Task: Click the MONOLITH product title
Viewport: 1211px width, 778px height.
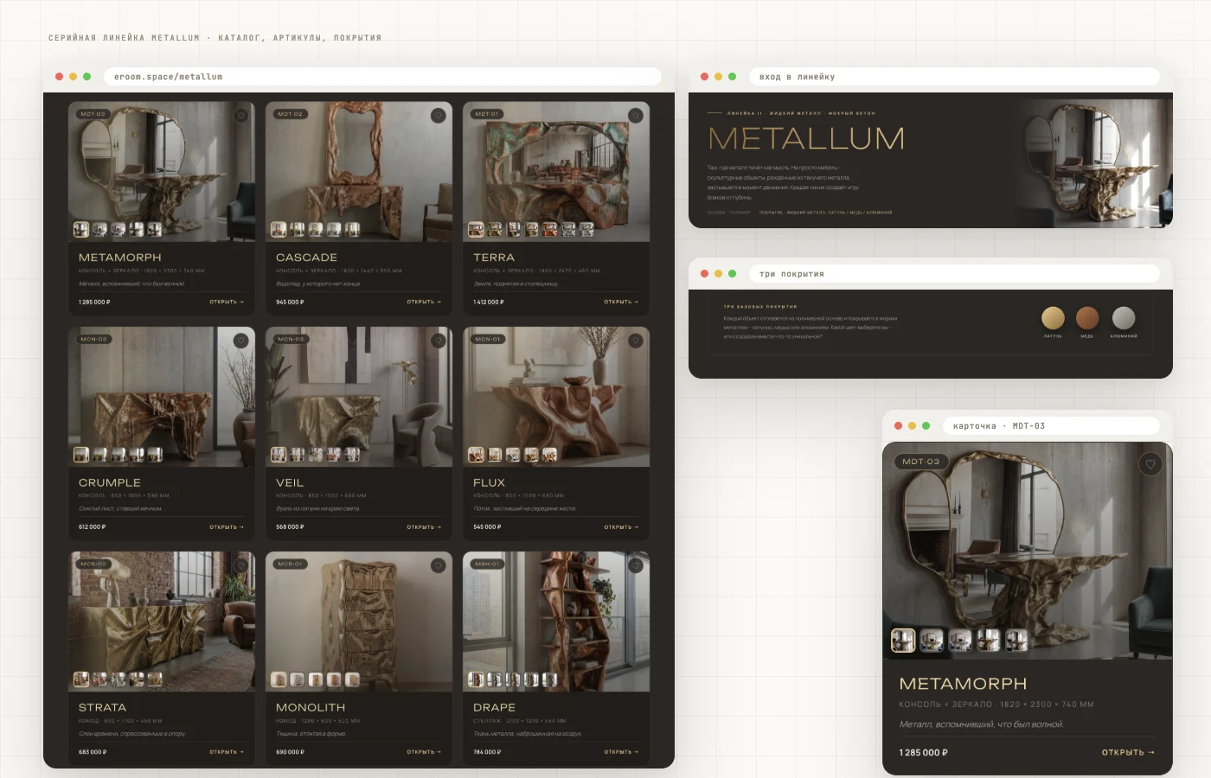Action: 311,707
